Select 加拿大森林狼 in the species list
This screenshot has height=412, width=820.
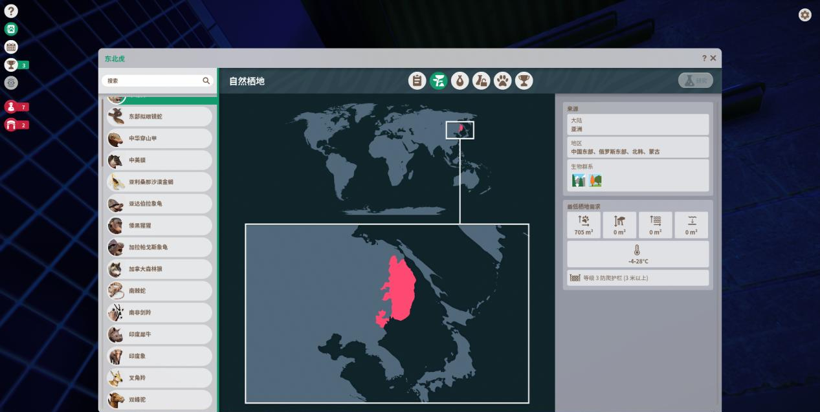[159, 269]
